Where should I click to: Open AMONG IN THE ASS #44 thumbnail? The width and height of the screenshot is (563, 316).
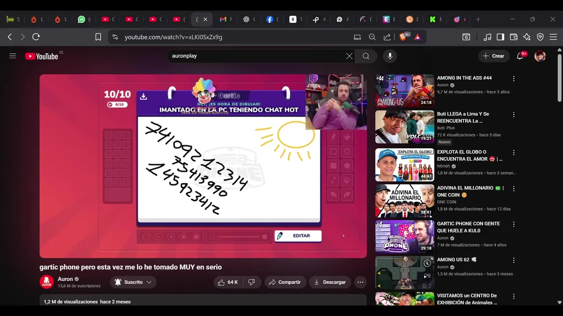coord(405,91)
